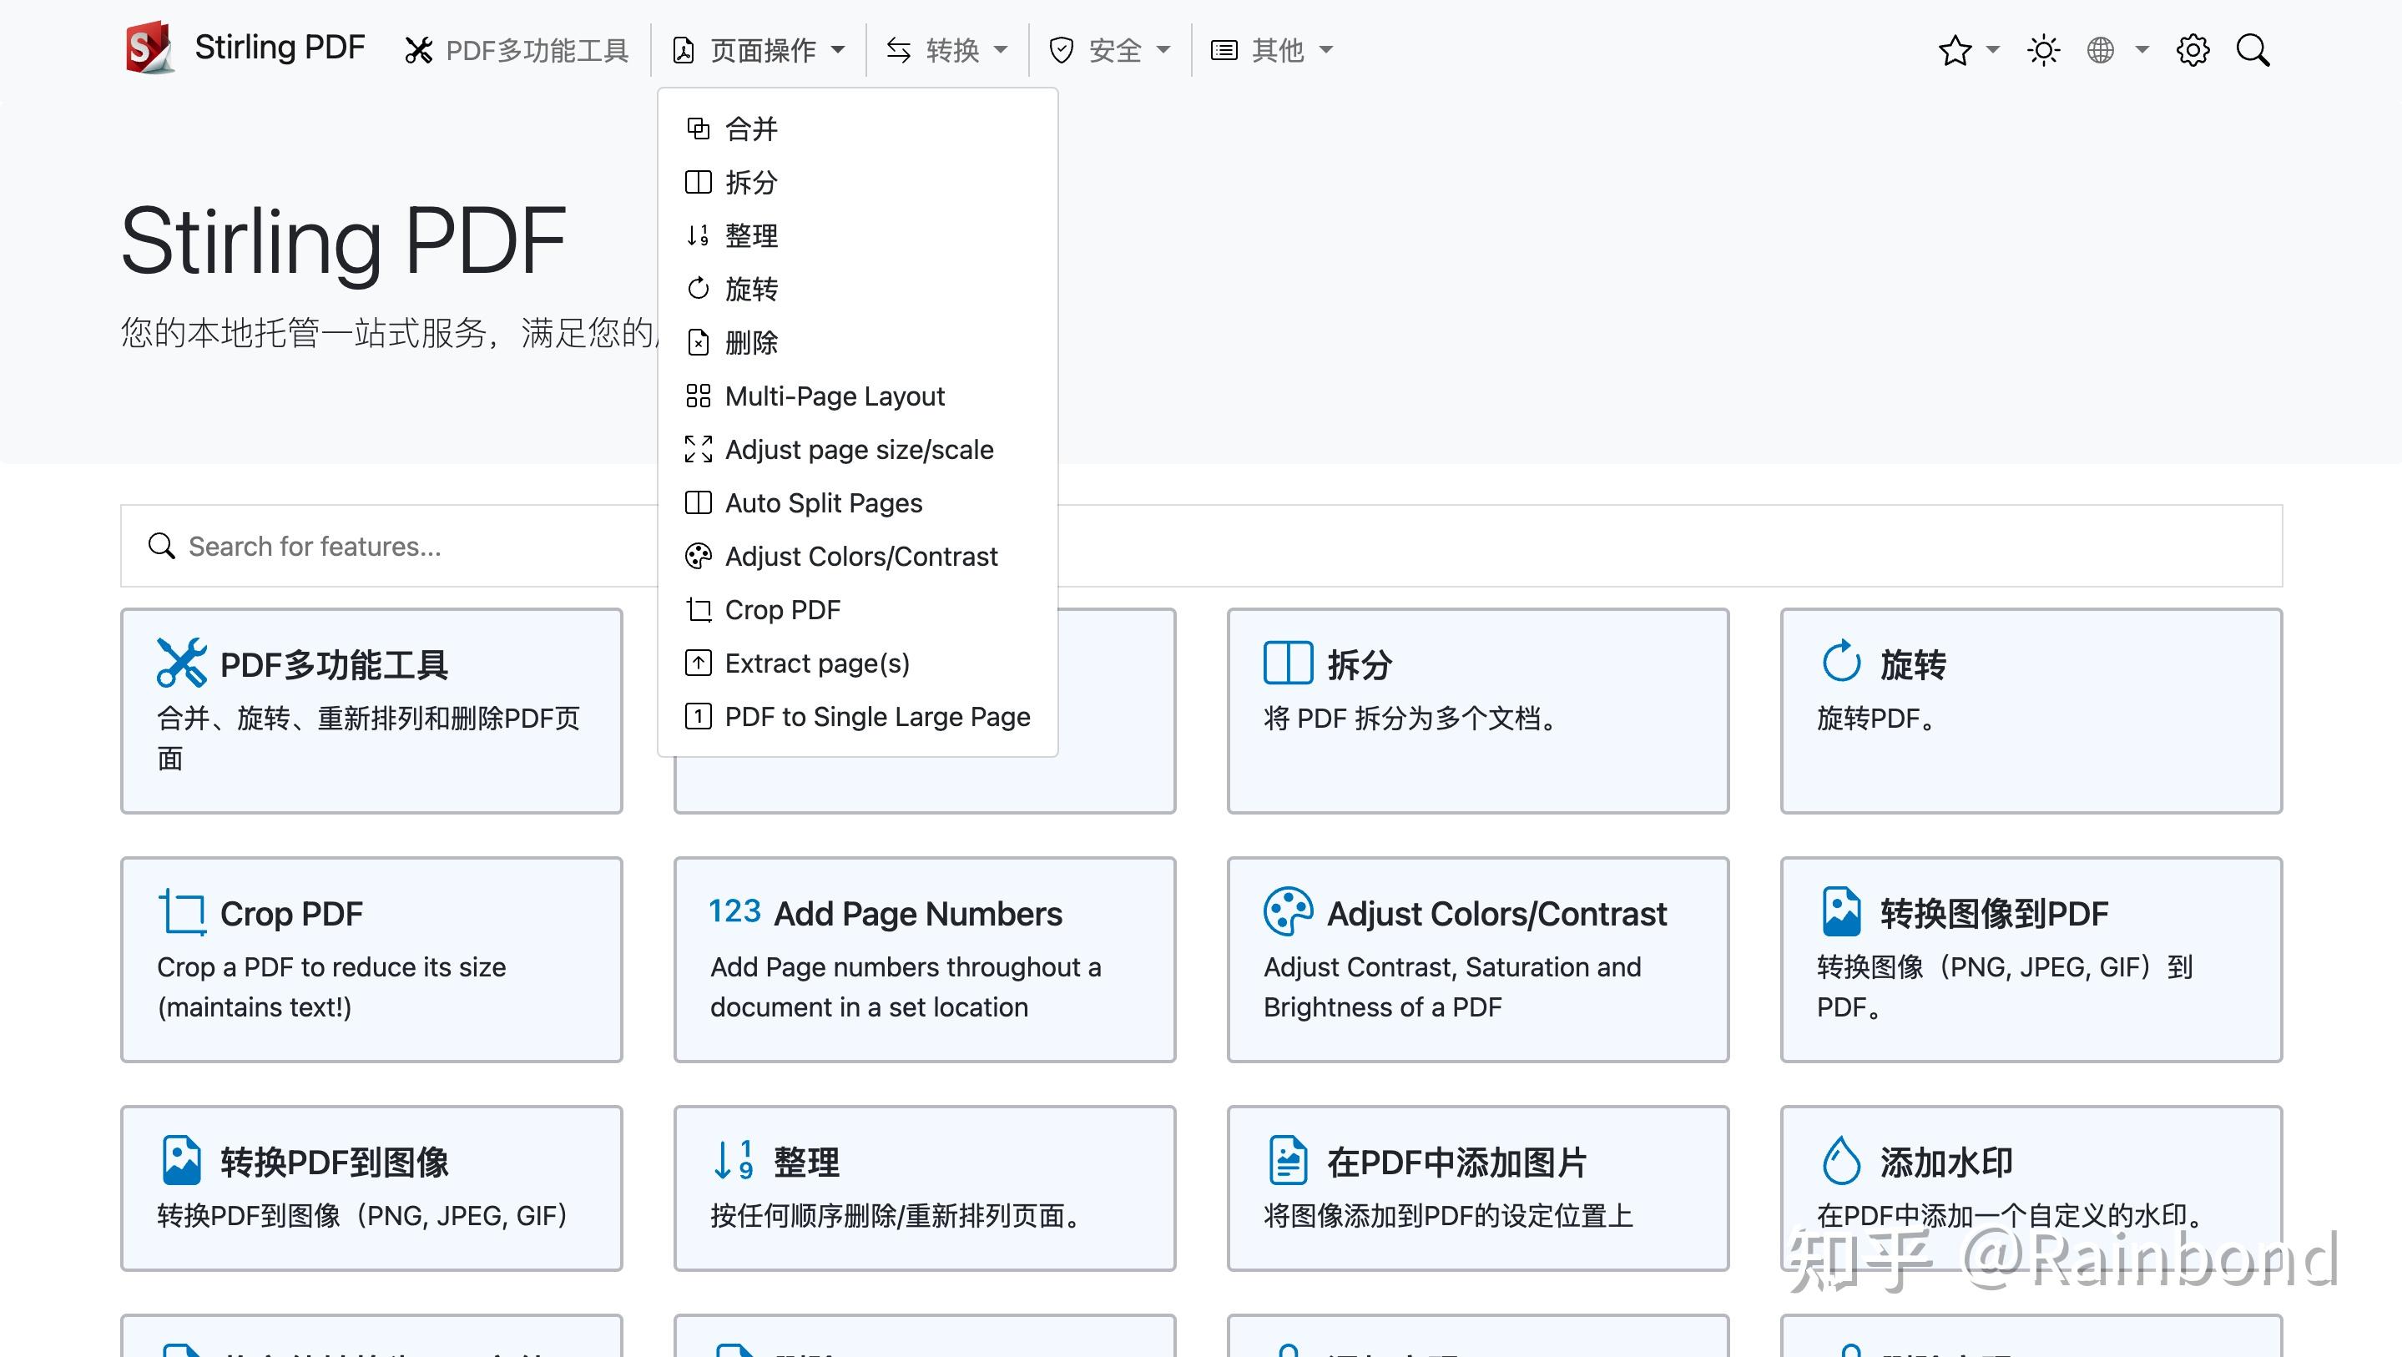Click the palette icon on Adjust Colors/Contrast card
2402x1357 pixels.
click(x=1287, y=912)
